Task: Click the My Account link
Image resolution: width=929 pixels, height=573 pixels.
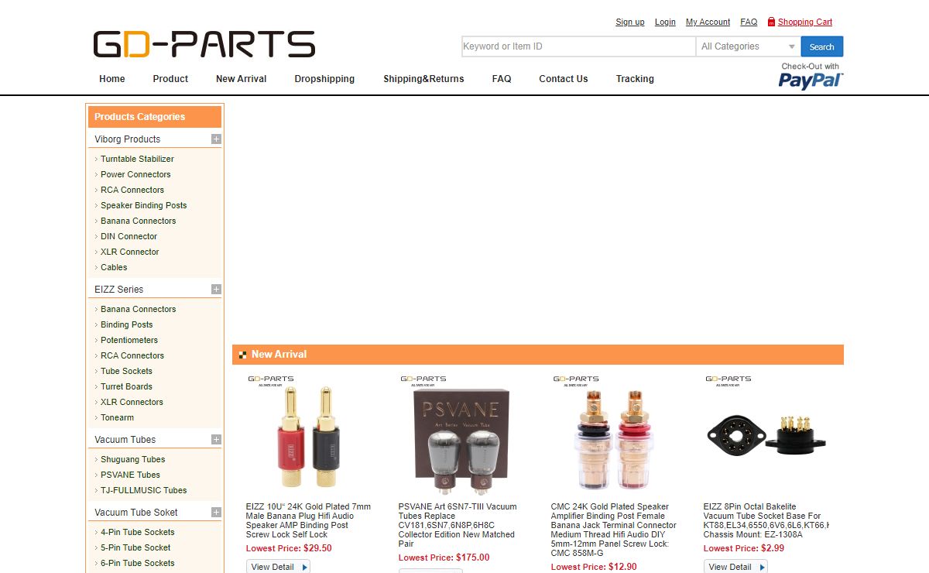Action: [x=708, y=22]
